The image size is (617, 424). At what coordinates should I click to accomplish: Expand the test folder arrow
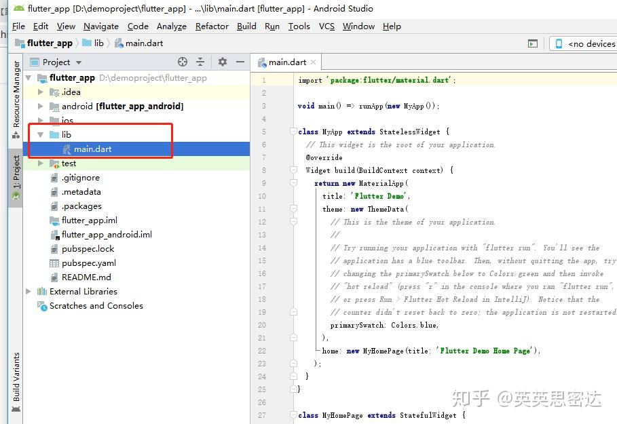pos(40,163)
